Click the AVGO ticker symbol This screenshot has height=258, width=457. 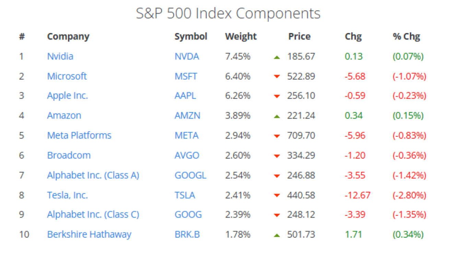187,155
